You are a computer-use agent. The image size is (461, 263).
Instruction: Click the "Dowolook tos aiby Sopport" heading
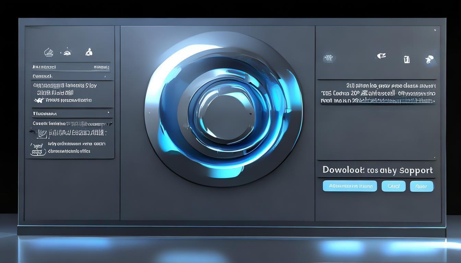377,170
